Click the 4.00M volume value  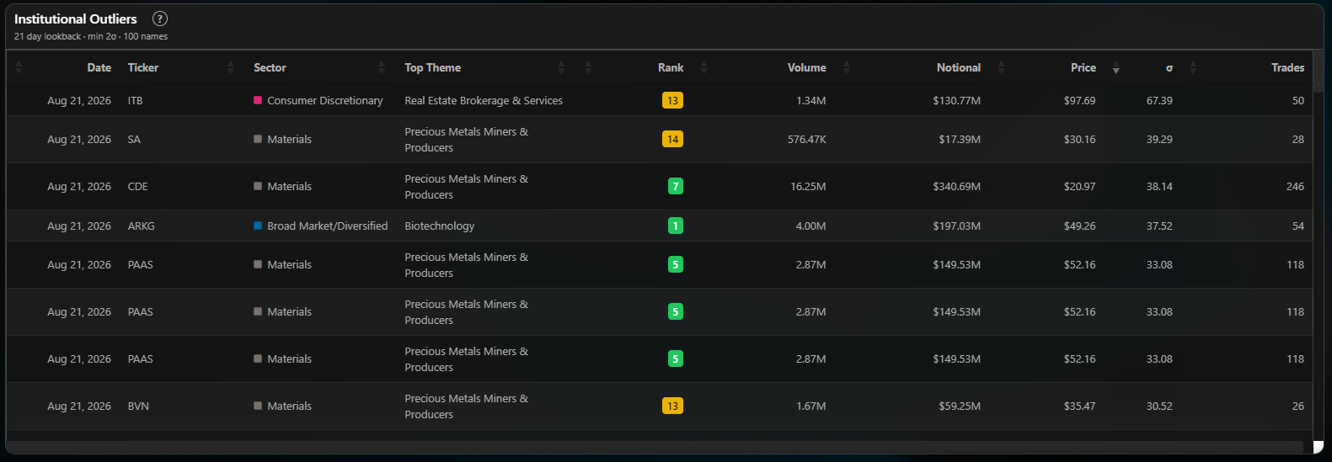click(x=810, y=226)
